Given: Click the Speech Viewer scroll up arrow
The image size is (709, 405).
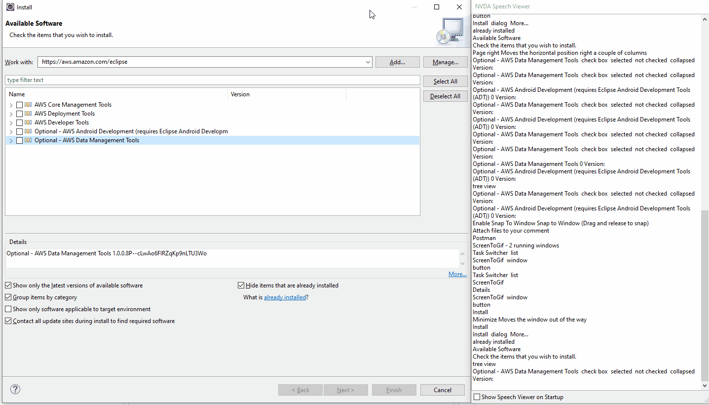Looking at the screenshot, I should [x=705, y=19].
